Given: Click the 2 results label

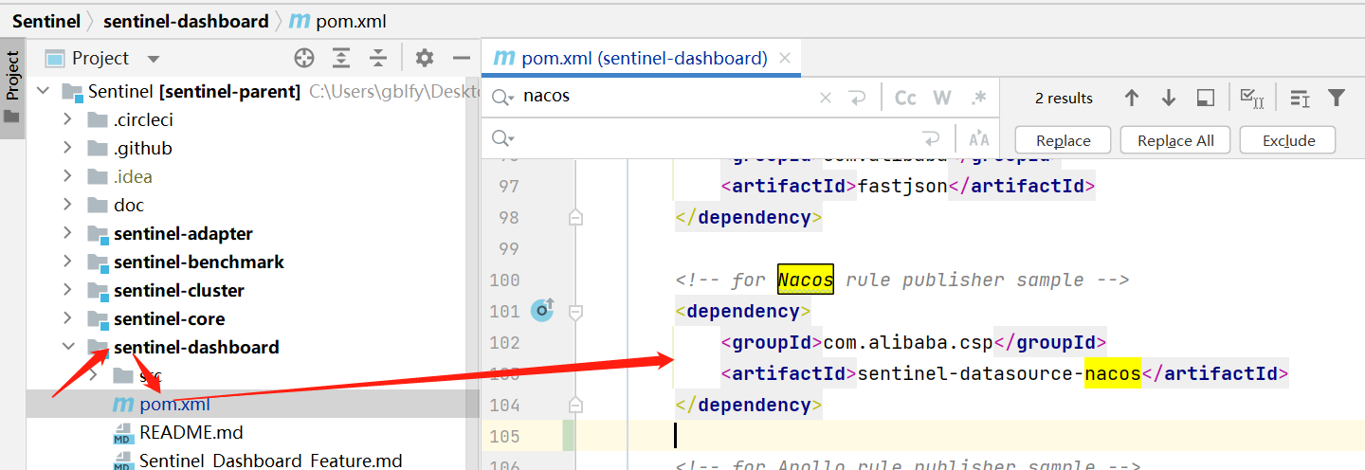Looking at the screenshot, I should (x=1064, y=98).
